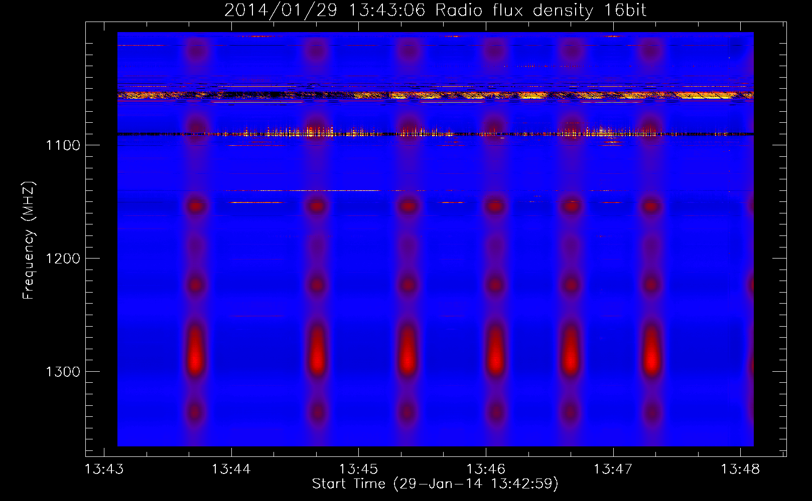Viewport: 812px width, 501px height.
Task: Click the 13:47 time tick label
Action: [613, 469]
